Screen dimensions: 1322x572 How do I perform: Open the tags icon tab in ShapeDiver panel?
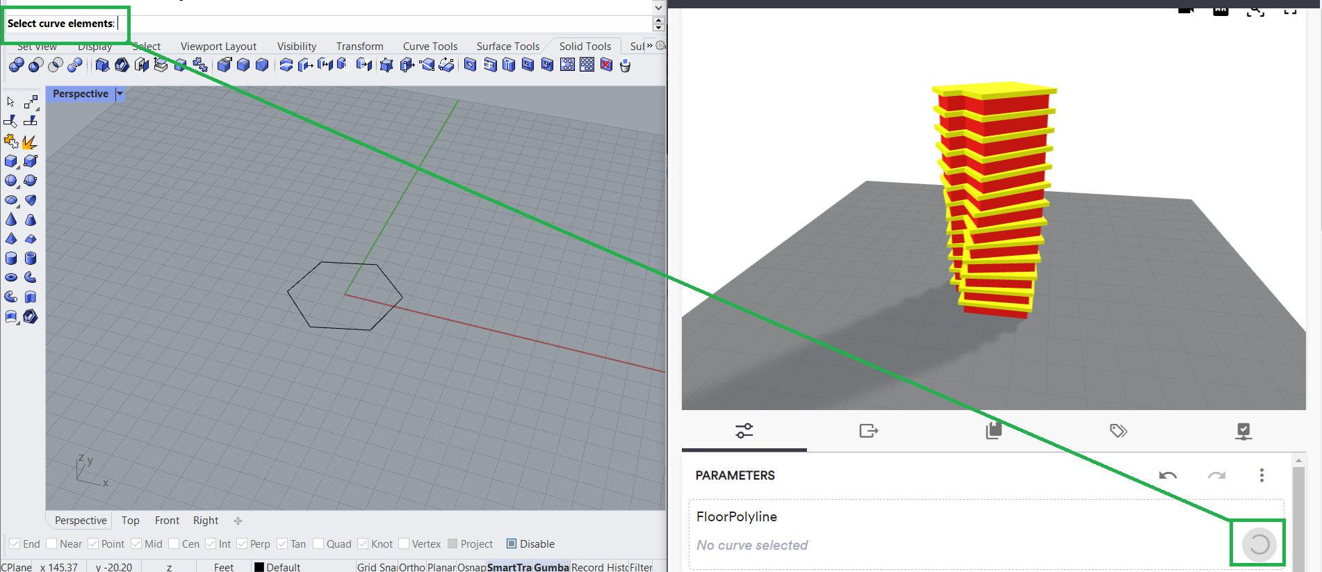(1118, 431)
